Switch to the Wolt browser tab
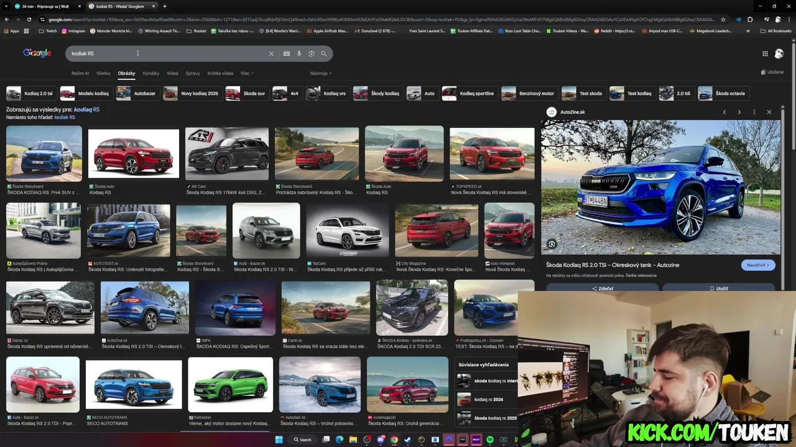Viewport: 796px width, 447px height. click(47, 6)
